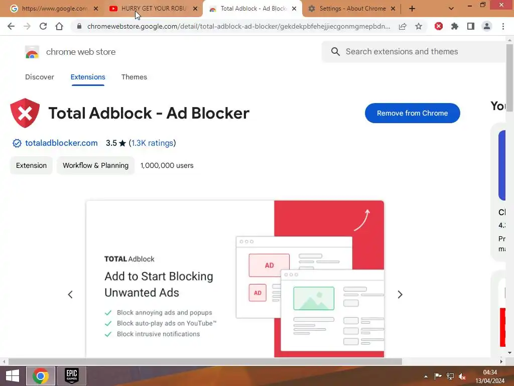Click the verified publisher badge icon
Screen dimensions: 514x386
tap(17, 143)
